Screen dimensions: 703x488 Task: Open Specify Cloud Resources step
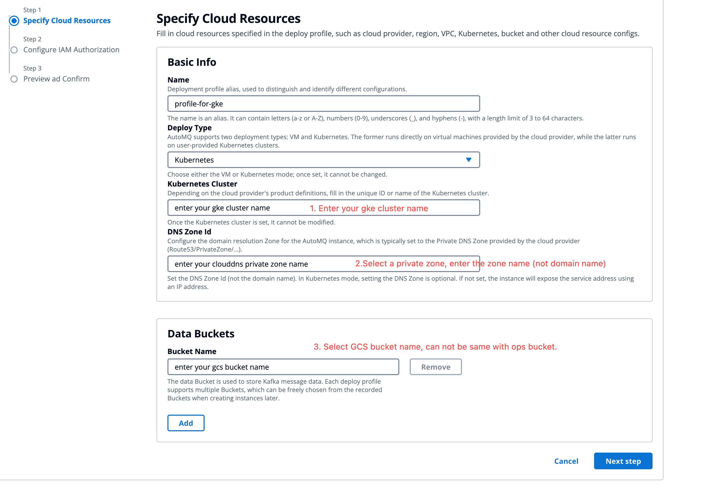[67, 21]
